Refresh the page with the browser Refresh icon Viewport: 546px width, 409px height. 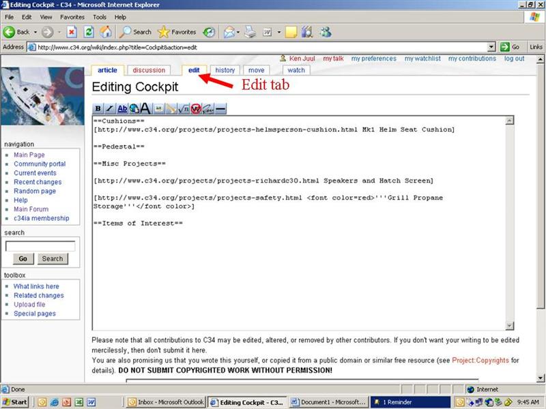click(x=89, y=32)
